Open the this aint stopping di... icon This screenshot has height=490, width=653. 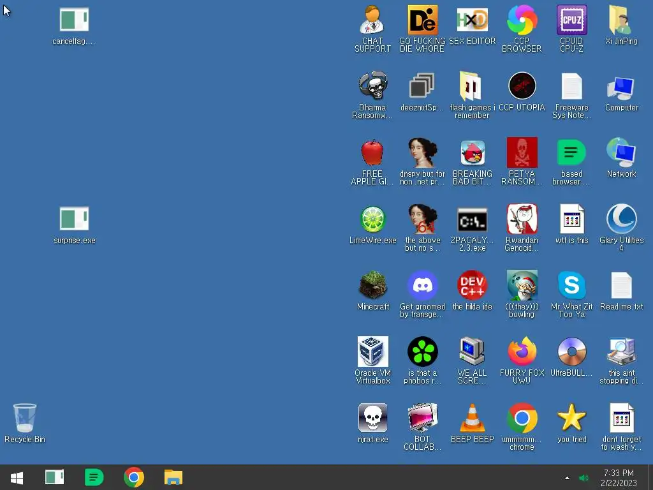tap(621, 352)
